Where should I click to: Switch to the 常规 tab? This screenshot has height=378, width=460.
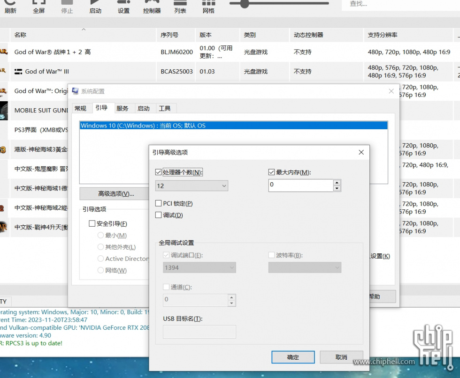pyautogui.click(x=80, y=109)
